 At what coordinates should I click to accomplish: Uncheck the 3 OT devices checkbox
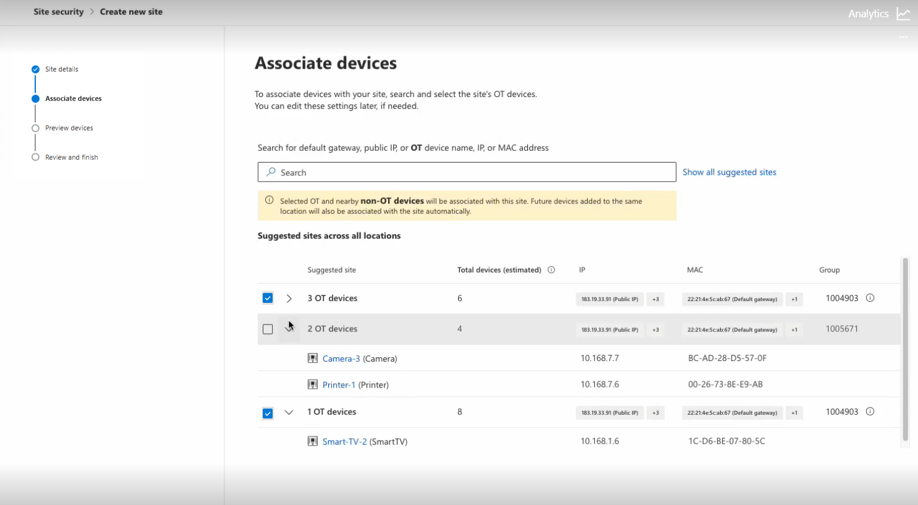268,298
